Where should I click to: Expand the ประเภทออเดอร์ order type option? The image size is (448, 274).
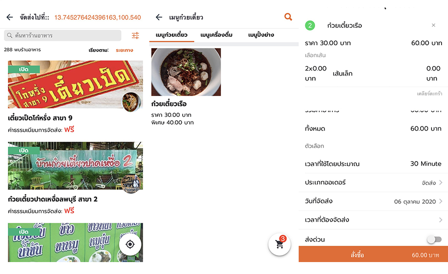pyautogui.click(x=373, y=183)
